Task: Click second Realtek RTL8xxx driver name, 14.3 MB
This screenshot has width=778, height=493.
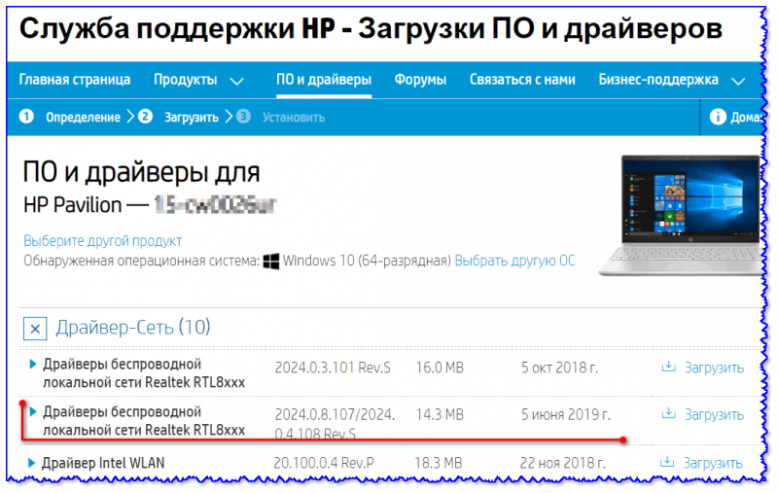Action: click(144, 421)
